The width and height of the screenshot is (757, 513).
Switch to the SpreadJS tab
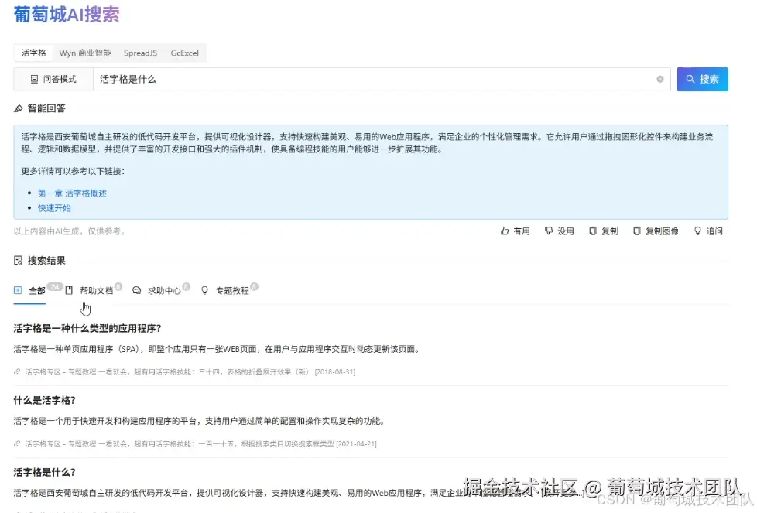click(140, 53)
